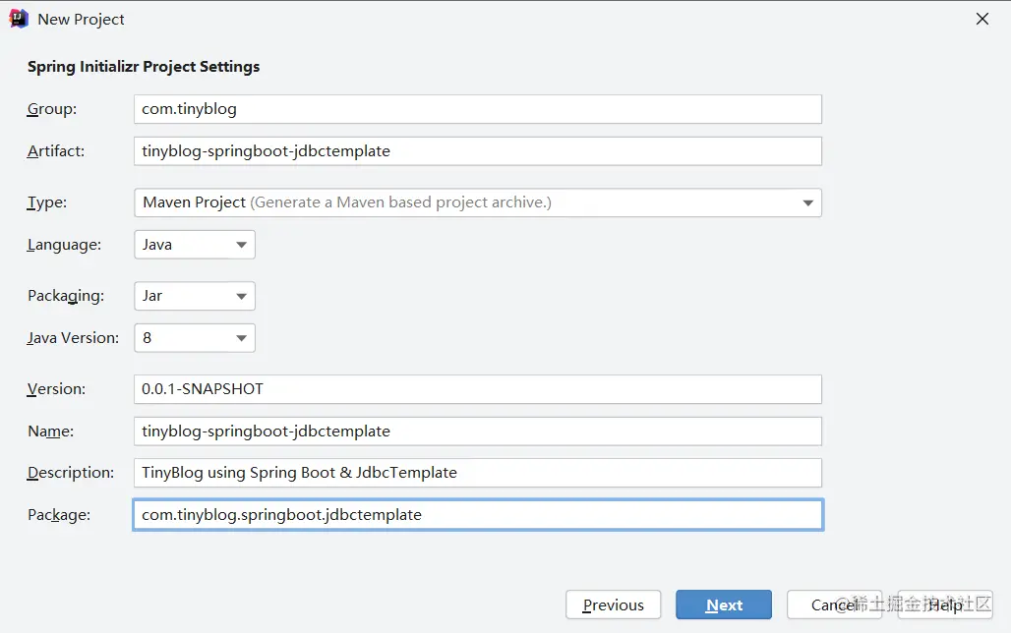1011x633 pixels.
Task: Click the arrow on Language combo box
Action: (241, 246)
